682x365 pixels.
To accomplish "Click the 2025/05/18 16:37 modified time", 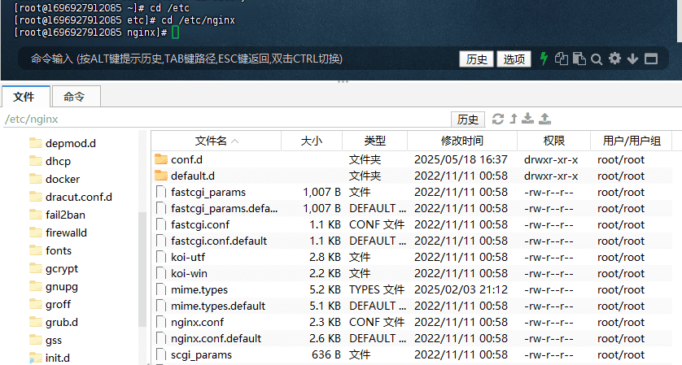I will (461, 159).
